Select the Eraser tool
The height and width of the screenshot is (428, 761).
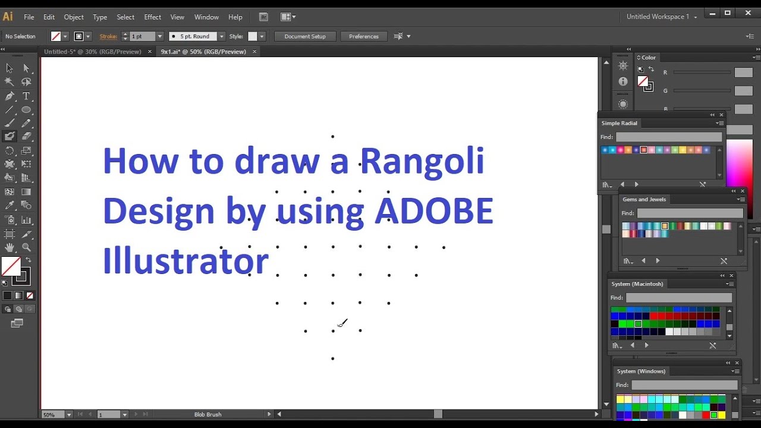[x=26, y=137]
